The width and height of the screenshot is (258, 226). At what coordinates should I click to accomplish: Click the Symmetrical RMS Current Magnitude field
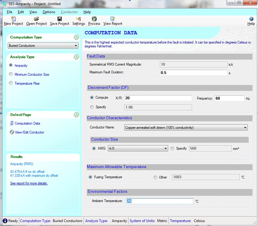click(x=193, y=64)
